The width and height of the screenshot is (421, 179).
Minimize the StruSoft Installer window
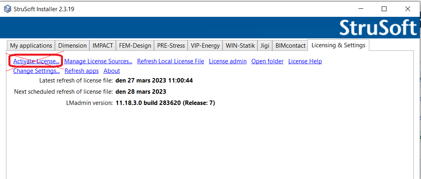pos(361,9)
